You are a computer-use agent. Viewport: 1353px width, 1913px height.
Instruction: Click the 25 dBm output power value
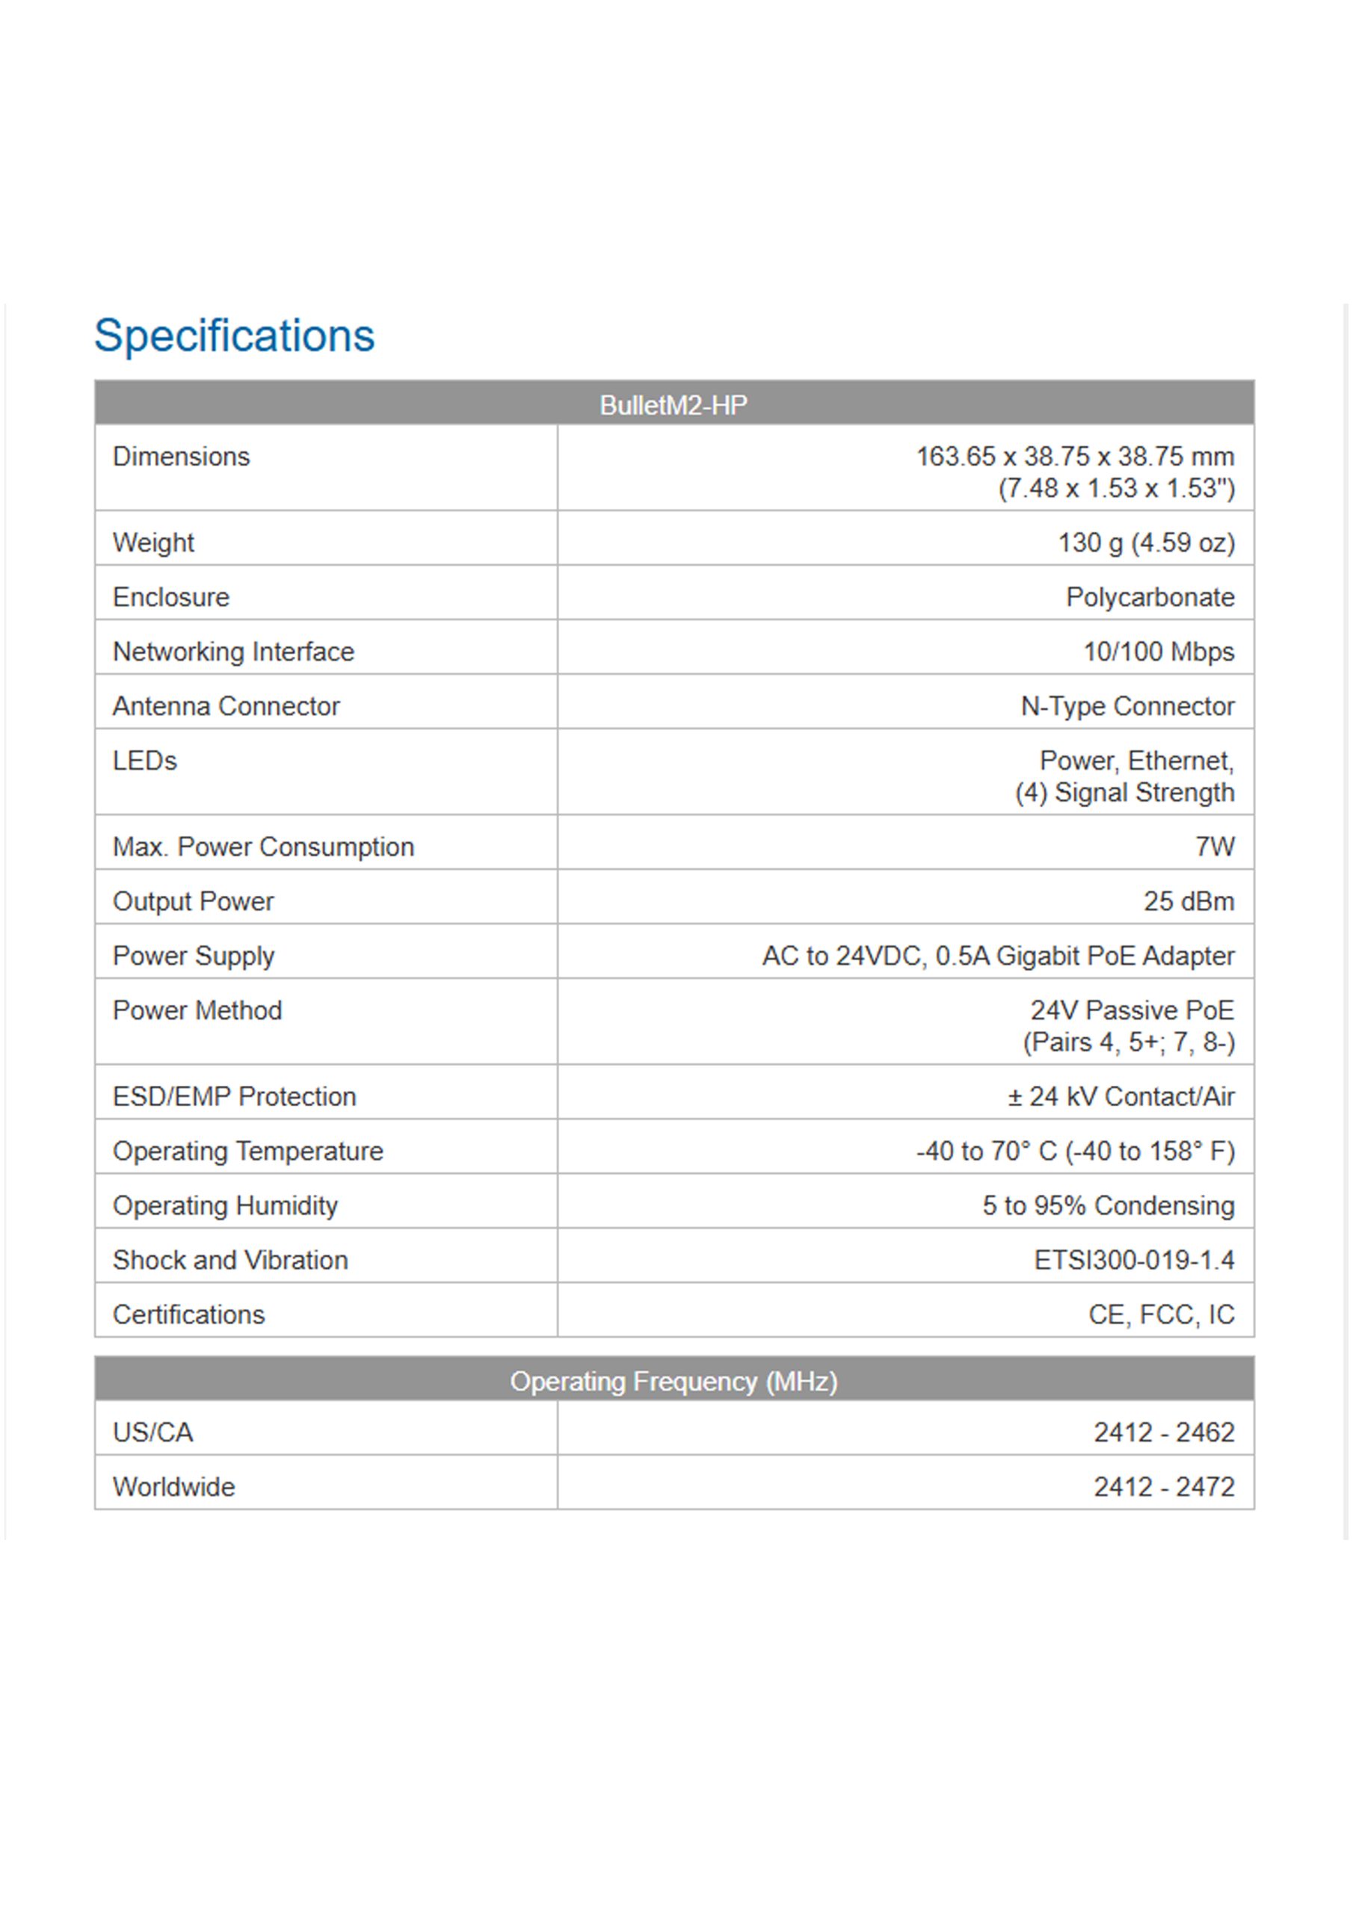point(1189,901)
